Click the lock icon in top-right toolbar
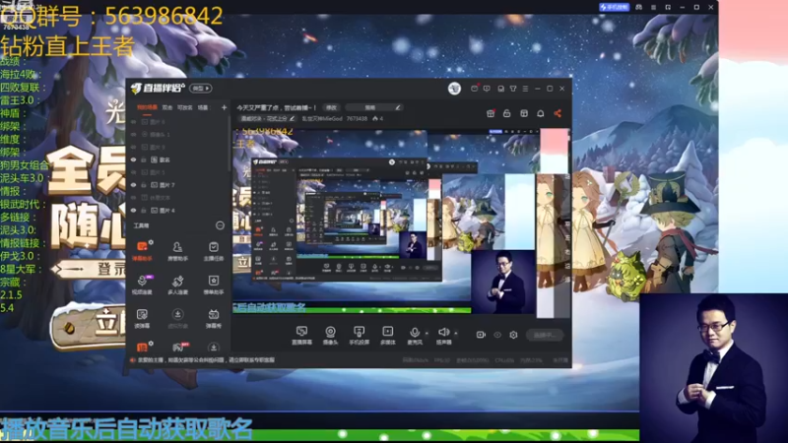This screenshot has width=788, height=443. point(506,113)
